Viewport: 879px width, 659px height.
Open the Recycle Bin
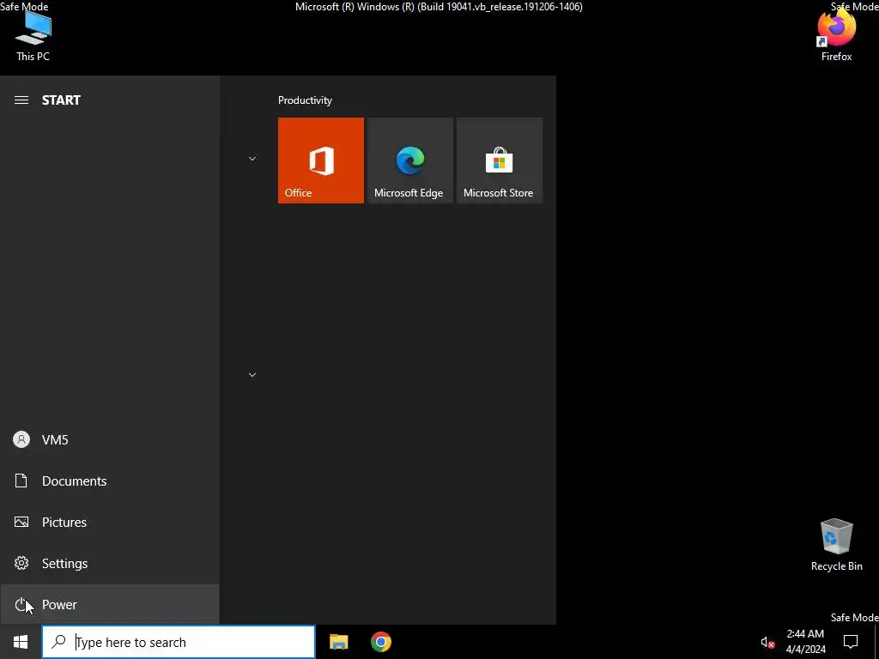(x=836, y=545)
